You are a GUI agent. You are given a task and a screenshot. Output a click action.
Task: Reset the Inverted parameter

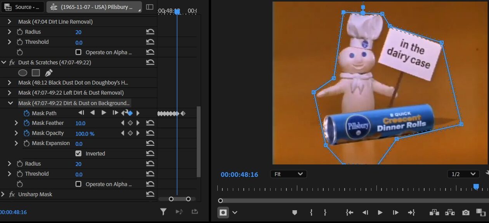(x=150, y=154)
